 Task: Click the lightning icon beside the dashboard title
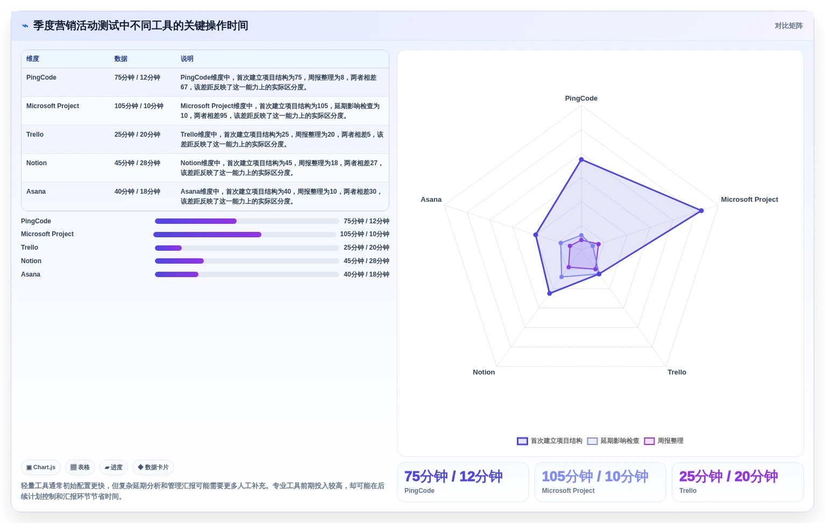(x=25, y=26)
